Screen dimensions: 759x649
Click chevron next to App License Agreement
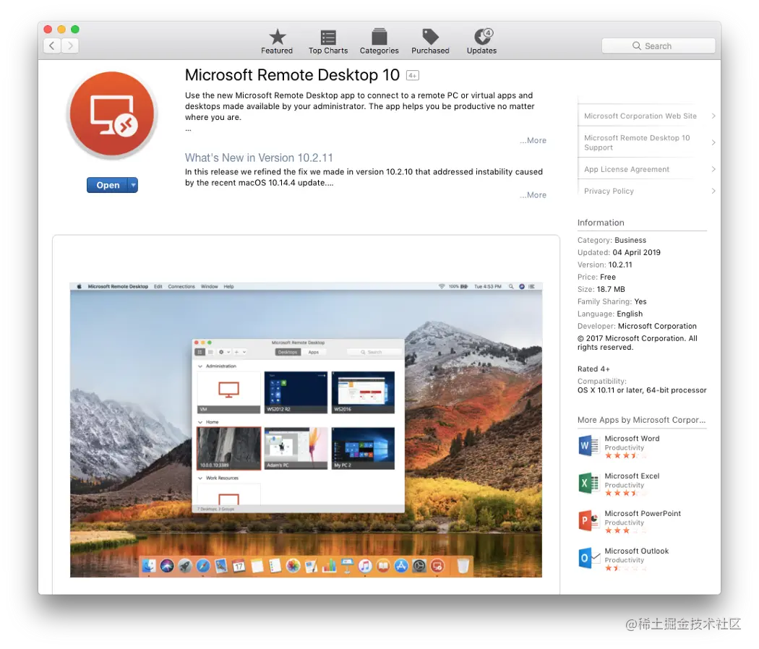[713, 169]
